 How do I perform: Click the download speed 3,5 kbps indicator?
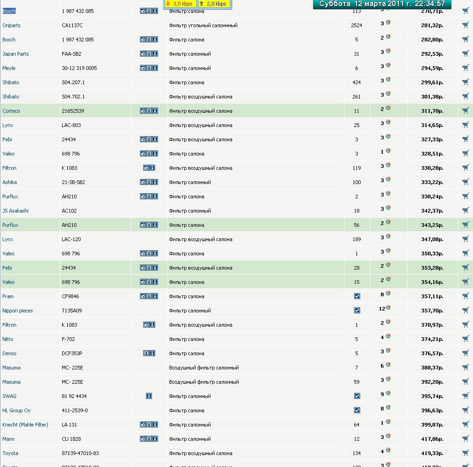pyautogui.click(x=180, y=4)
